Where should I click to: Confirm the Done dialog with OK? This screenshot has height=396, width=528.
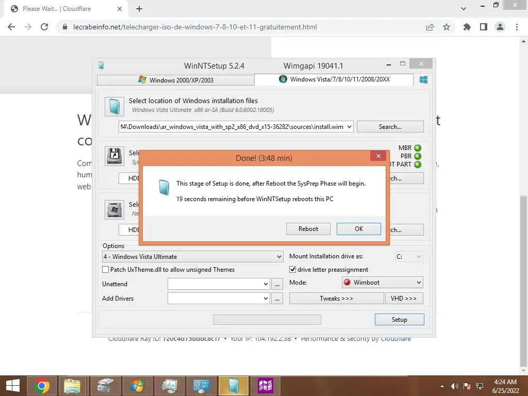[x=359, y=228]
